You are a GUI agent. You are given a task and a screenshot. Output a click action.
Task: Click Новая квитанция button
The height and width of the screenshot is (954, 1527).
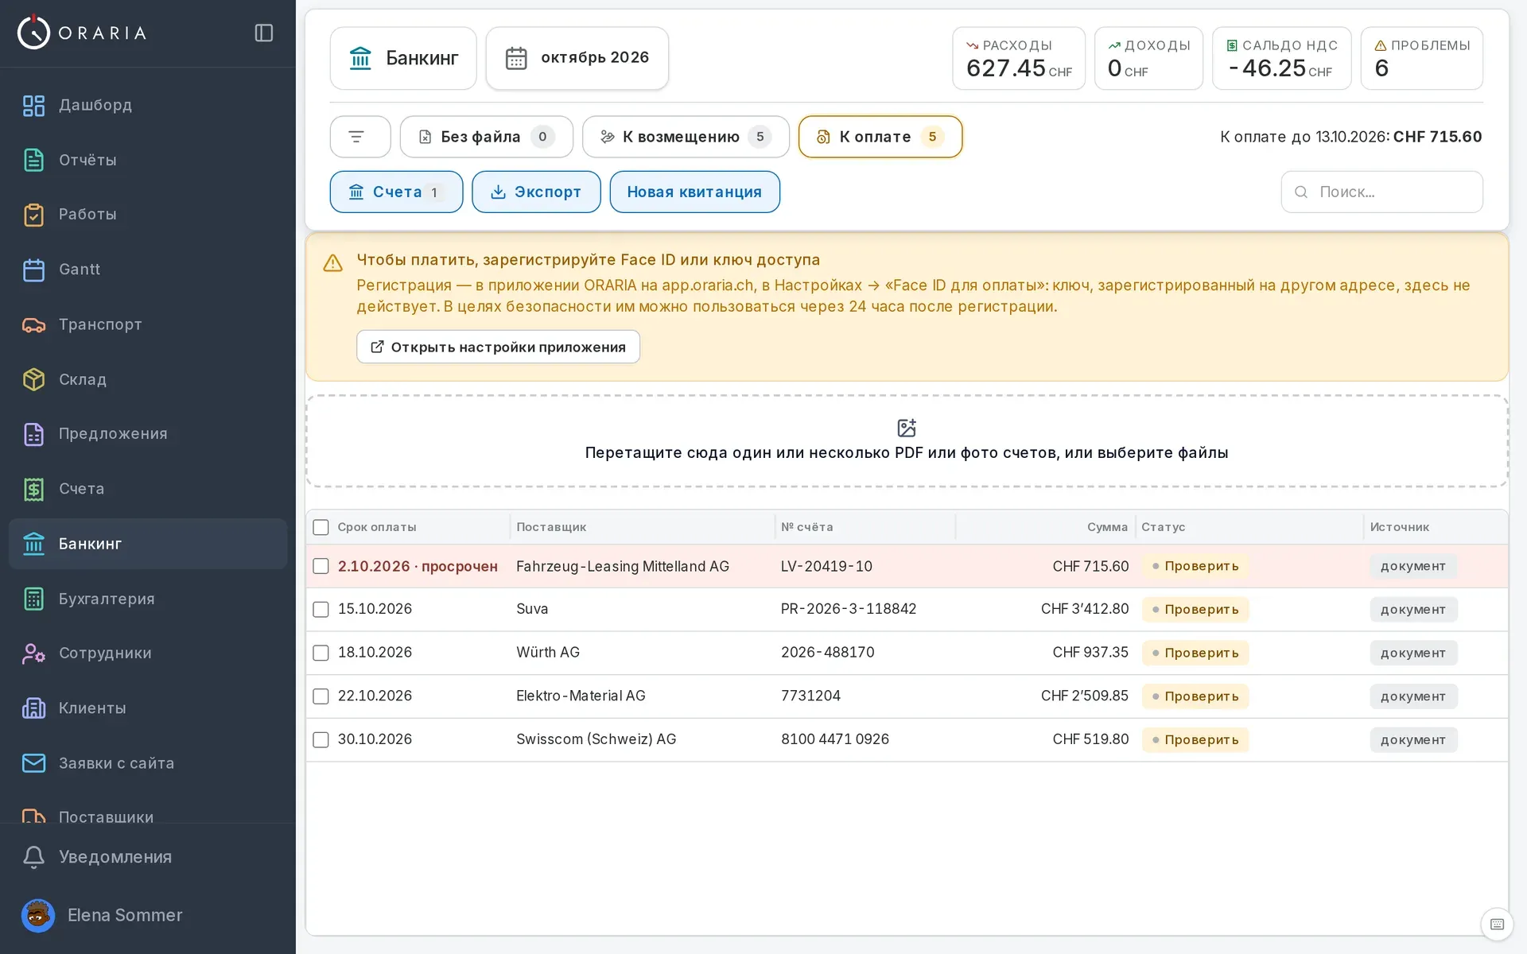[694, 192]
